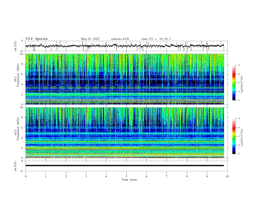Click the "-7" label on ch.1 colorbar
The width and height of the screenshot is (256, 198).
[239, 100]
